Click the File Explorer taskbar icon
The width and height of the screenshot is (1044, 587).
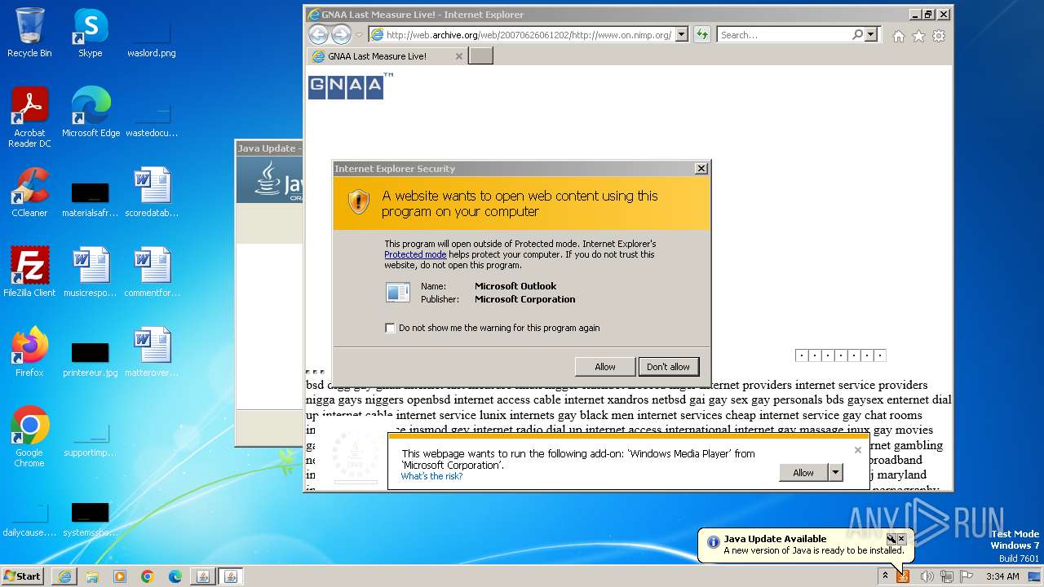(x=92, y=576)
